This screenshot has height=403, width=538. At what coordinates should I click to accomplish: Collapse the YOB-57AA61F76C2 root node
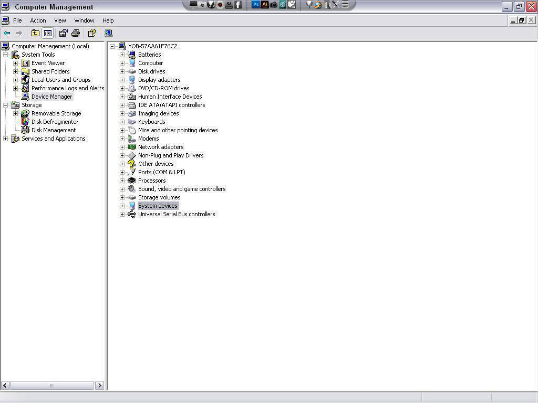click(x=112, y=46)
